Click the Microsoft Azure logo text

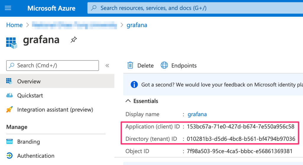(51, 8)
